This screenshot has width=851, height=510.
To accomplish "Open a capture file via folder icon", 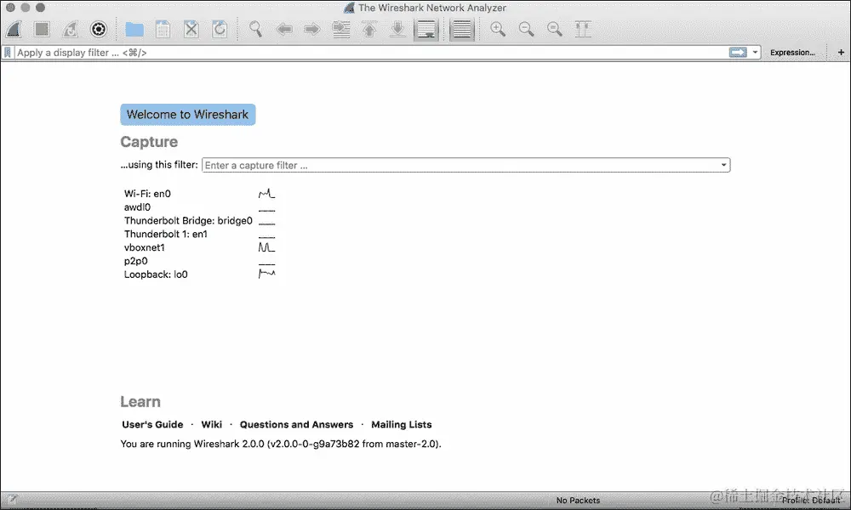I will (134, 29).
